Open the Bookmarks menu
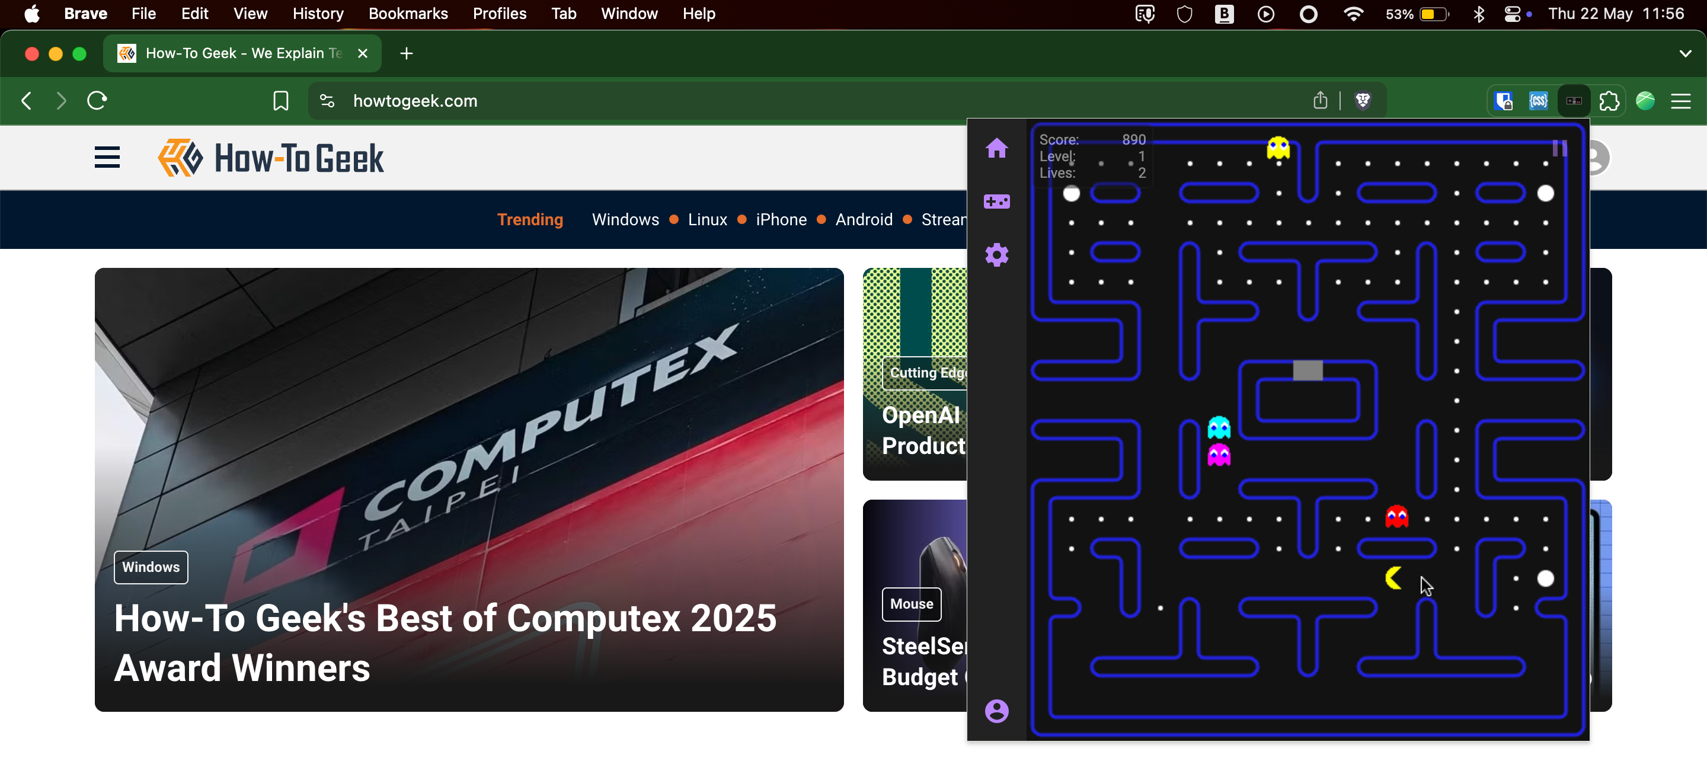 408,14
